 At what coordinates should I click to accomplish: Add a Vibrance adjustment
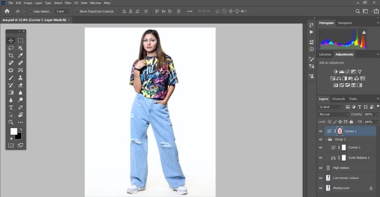tap(360, 72)
